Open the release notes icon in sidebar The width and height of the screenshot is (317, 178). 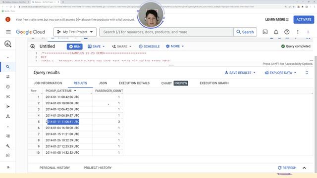coord(8,155)
